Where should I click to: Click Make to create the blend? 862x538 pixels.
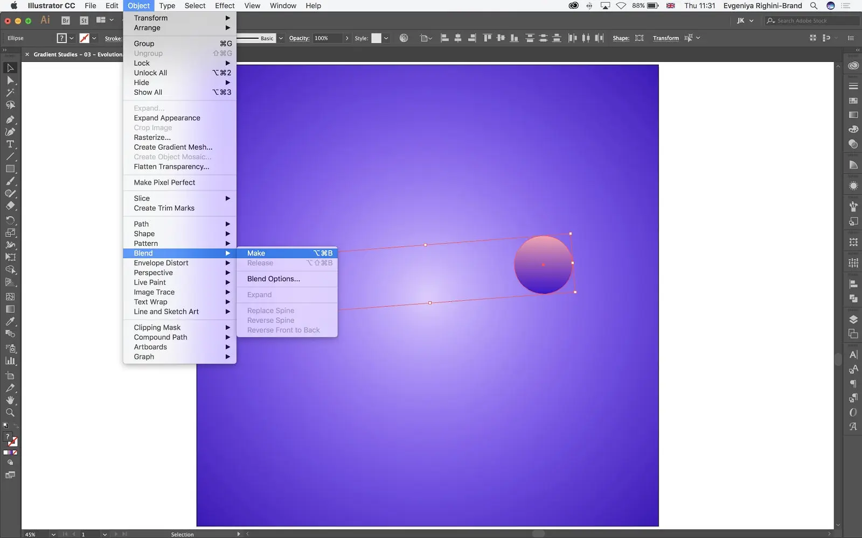point(255,253)
